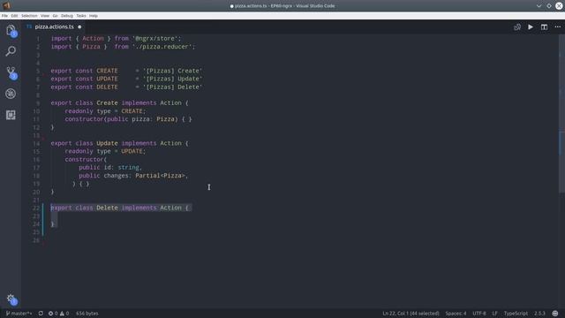Image resolution: width=565 pixels, height=318 pixels.
Task: Click the TypeScript version 2.5.3 indicator
Action: point(539,314)
